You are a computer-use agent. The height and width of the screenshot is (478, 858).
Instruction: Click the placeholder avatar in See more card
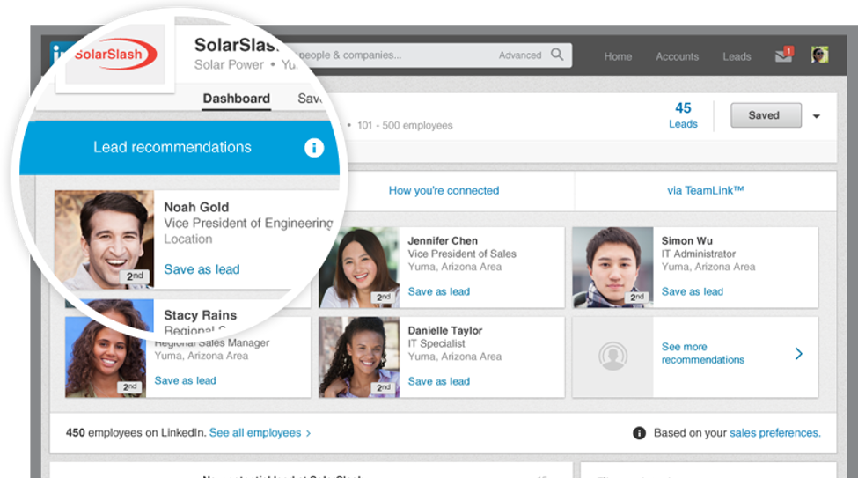(x=612, y=357)
